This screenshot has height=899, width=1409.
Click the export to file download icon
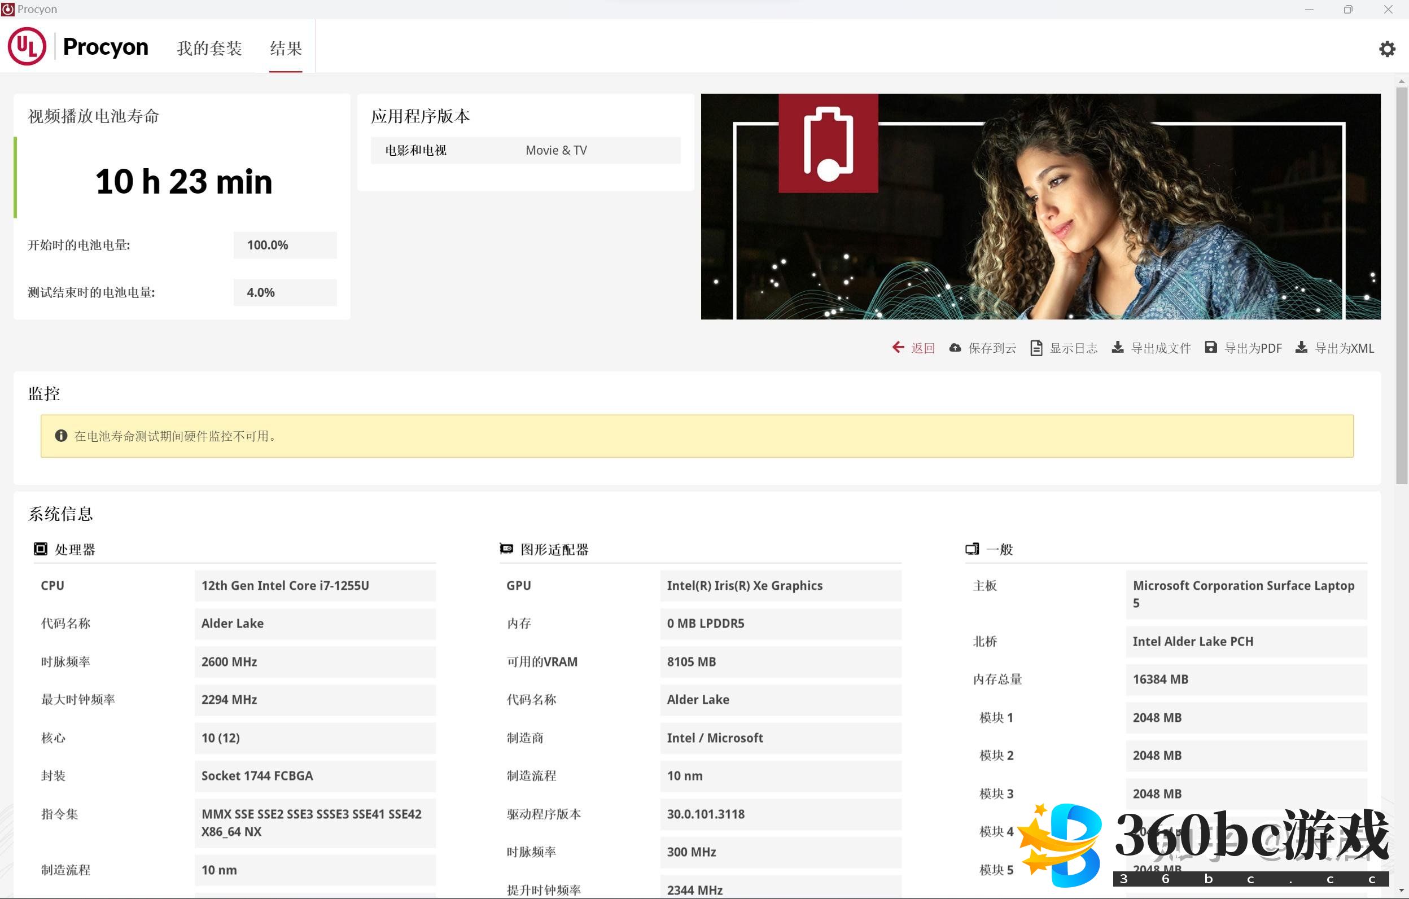click(x=1118, y=348)
